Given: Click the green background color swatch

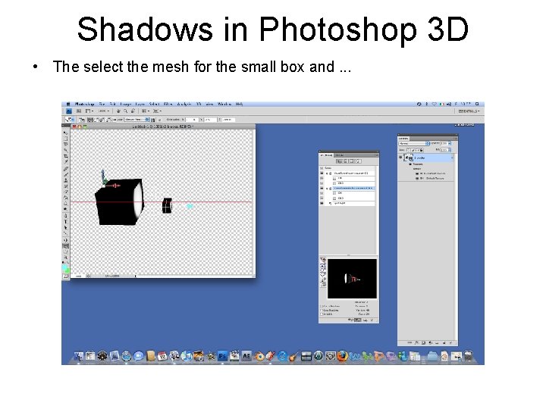Looking at the screenshot, I should pyautogui.click(x=67, y=270).
